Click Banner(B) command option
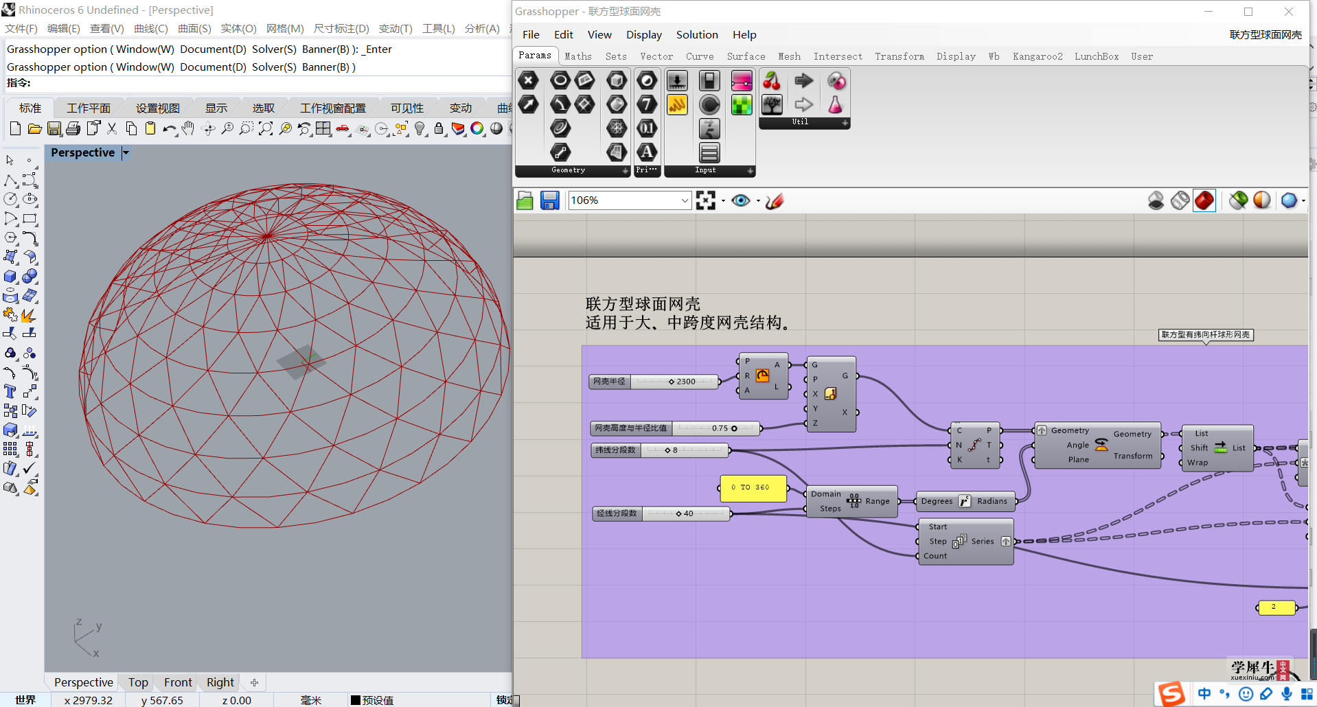This screenshot has width=1317, height=707. [x=326, y=67]
